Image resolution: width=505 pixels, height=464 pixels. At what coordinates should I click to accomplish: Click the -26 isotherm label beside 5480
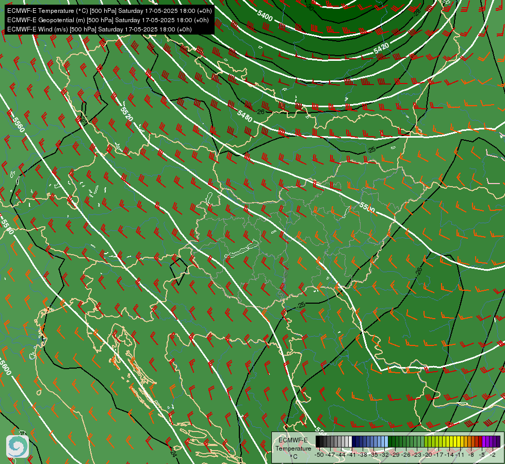tap(260, 112)
